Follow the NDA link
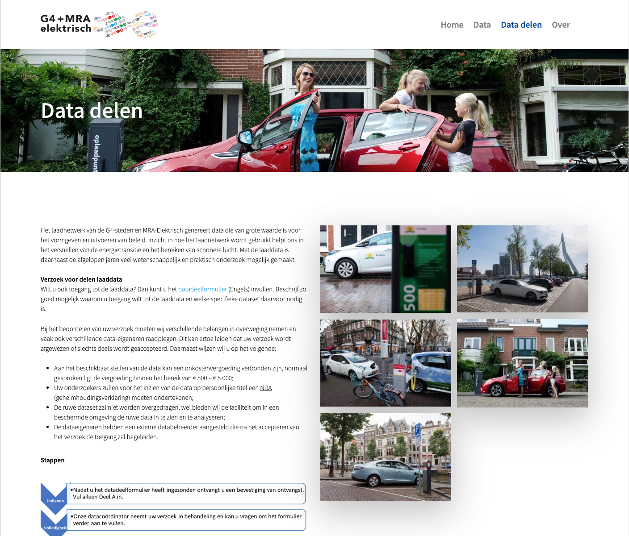 click(266, 388)
